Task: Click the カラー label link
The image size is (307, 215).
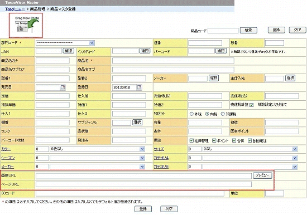Action: (6, 149)
